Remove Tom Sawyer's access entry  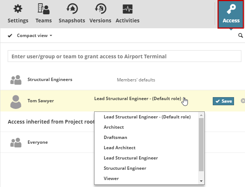point(243,101)
